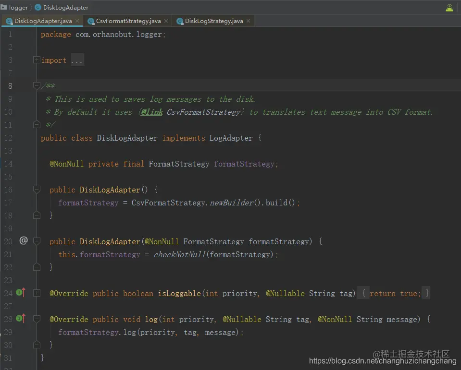Viewport: 461px width, 370px height.
Task: Click the class file icon on CsvFormatStrategy.java tab
Action: pyautogui.click(x=91, y=21)
